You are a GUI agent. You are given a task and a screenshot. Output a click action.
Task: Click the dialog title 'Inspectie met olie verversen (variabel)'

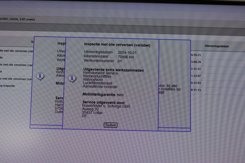117,45
